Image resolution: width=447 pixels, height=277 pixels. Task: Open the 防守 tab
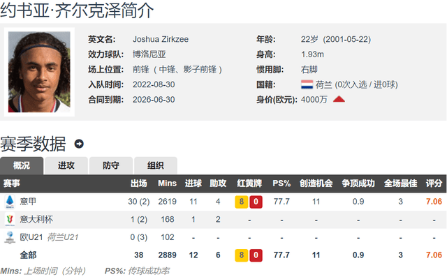pos(111,165)
